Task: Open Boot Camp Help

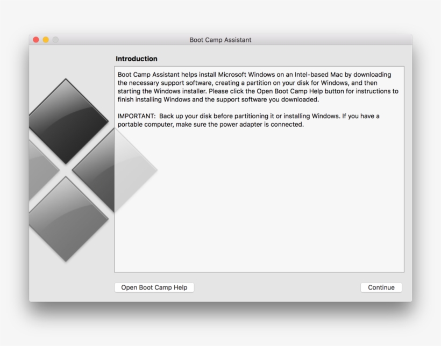Action: (x=154, y=287)
